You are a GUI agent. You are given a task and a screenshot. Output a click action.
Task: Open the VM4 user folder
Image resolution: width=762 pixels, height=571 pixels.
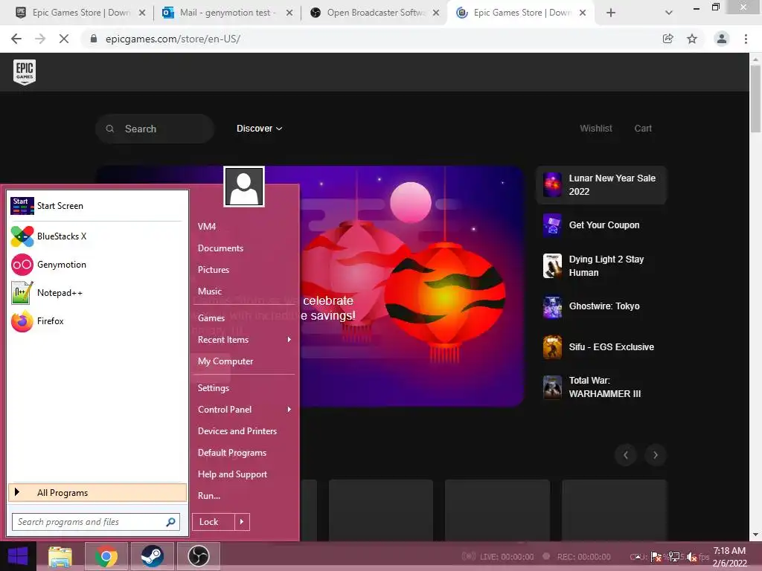click(207, 227)
